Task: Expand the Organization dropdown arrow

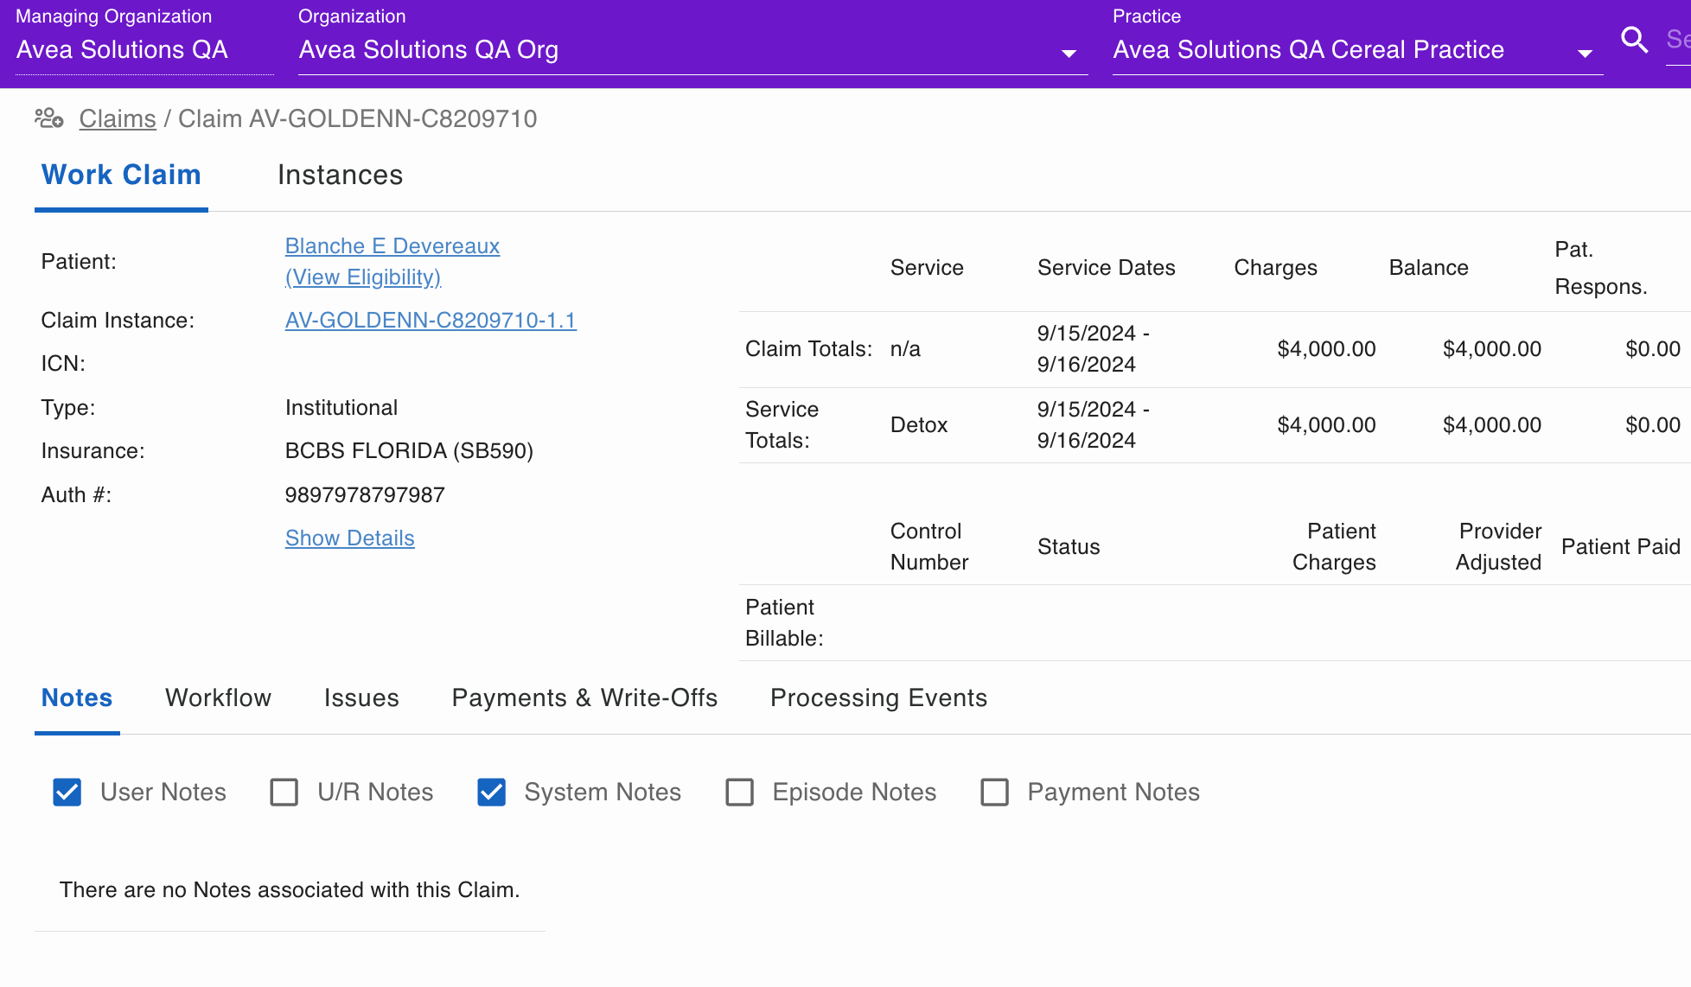Action: pos(1069,54)
